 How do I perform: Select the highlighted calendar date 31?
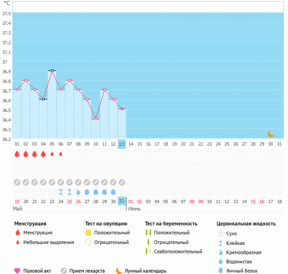pos(121,201)
